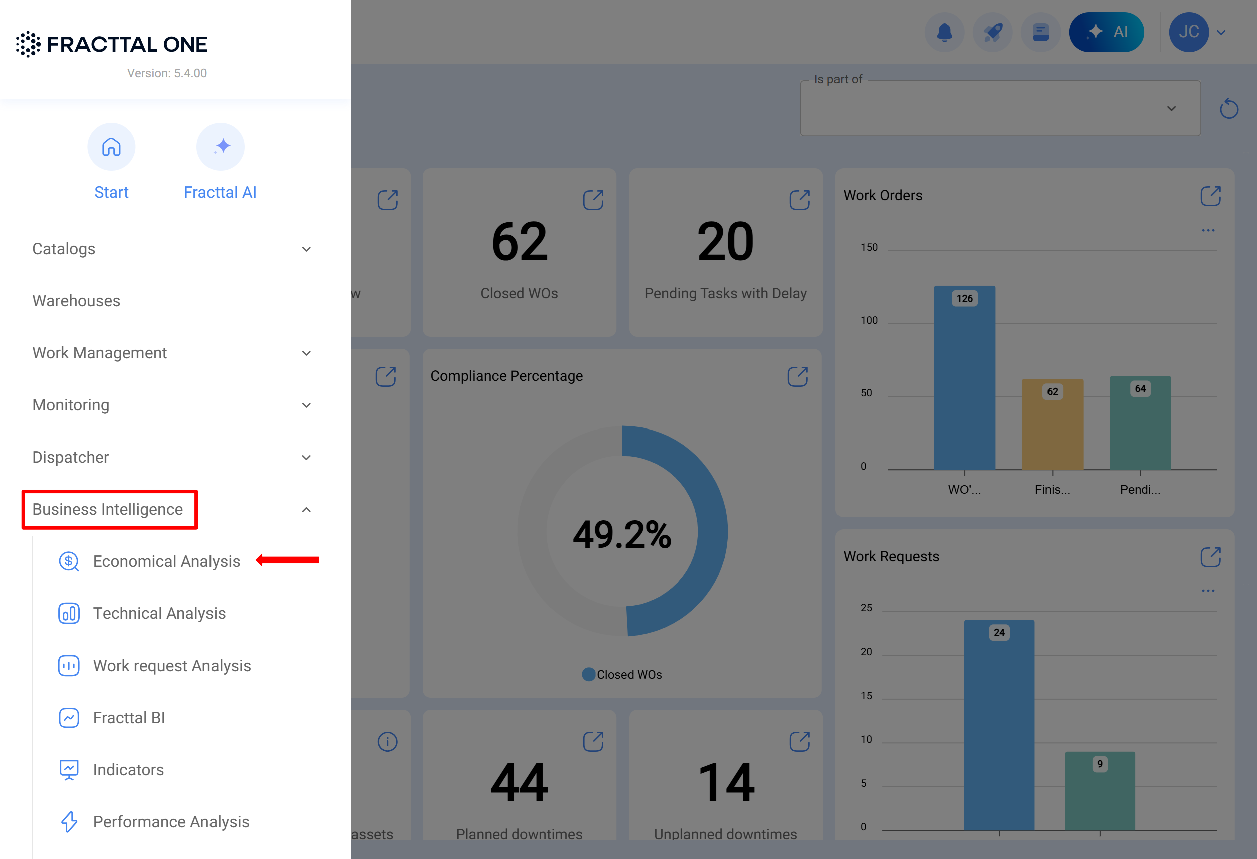Select Technical Analysis menu item

(159, 613)
